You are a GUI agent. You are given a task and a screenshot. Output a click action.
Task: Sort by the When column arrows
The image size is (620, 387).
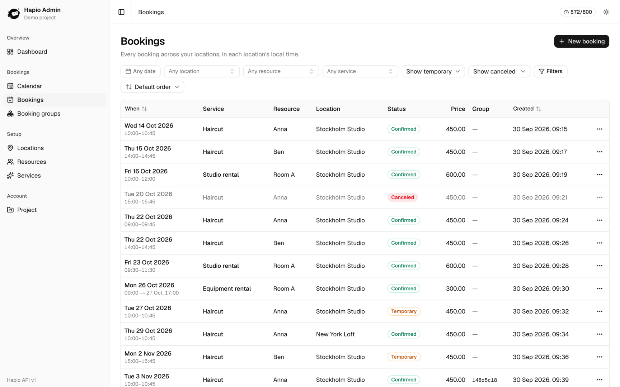coord(144,109)
